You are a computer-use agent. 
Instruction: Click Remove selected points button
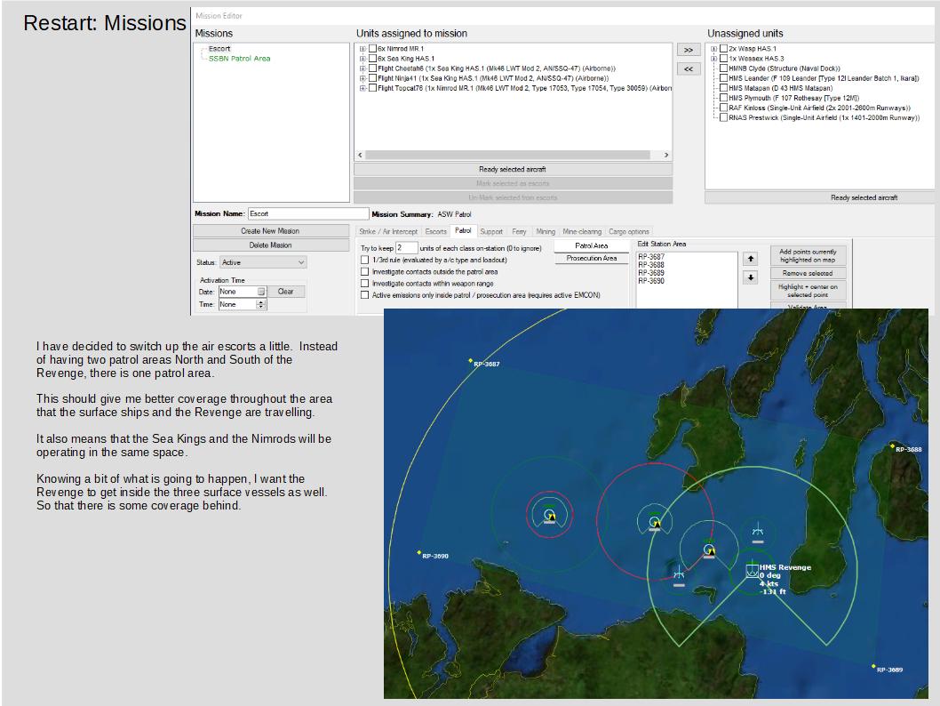click(809, 273)
